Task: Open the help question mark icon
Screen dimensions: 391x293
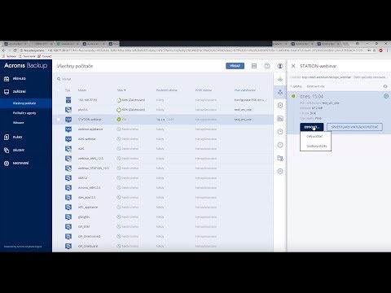Action: pyautogui.click(x=267, y=66)
